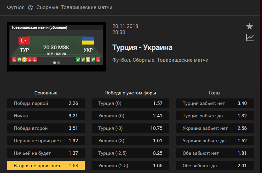Click the Голы column heading
262x173 pixels.
(215, 93)
